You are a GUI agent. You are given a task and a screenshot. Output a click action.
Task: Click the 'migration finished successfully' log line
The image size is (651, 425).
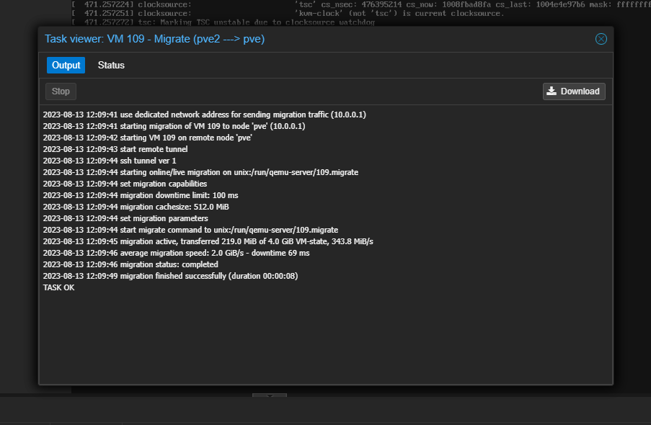pos(170,276)
